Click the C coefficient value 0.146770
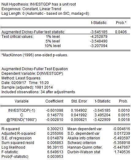The width and height of the screenshot is (131, 160). (55, 115)
